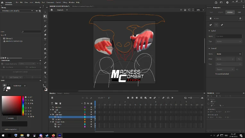Select the Free Transform tool
245x138 pixels.
coord(45,16)
